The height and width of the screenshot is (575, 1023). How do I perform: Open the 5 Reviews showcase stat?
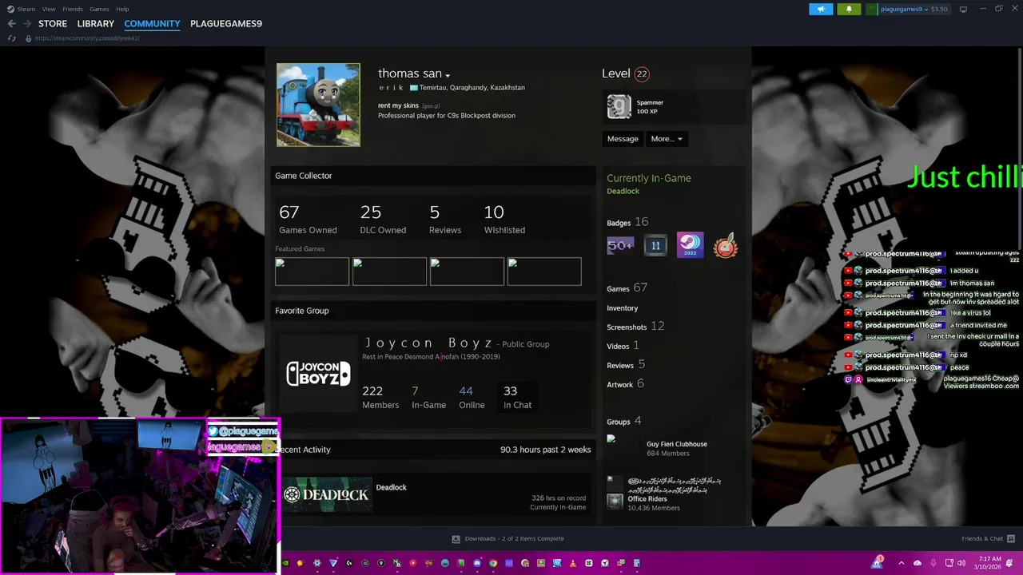pyautogui.click(x=445, y=220)
